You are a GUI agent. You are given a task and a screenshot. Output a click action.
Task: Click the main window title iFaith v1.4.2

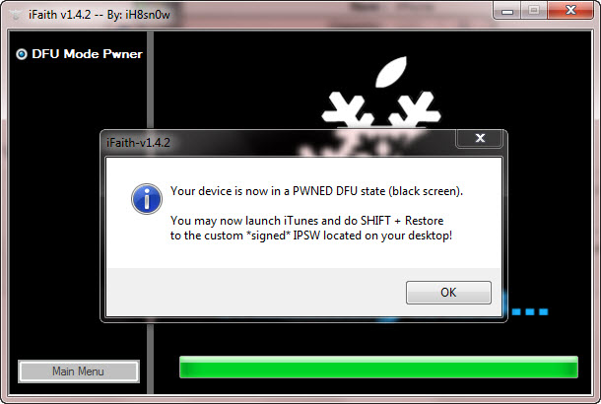[100, 15]
